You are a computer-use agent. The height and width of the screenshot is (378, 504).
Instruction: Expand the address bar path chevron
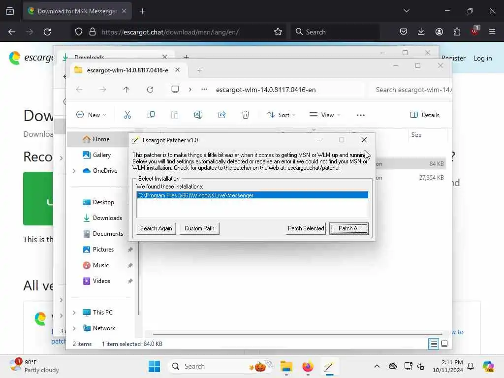coord(190,90)
